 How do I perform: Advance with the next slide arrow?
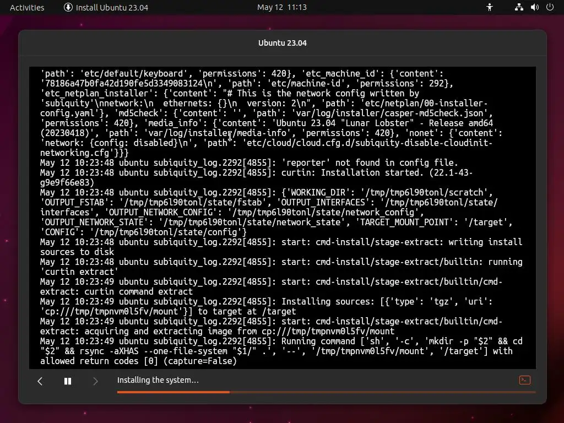coord(95,381)
